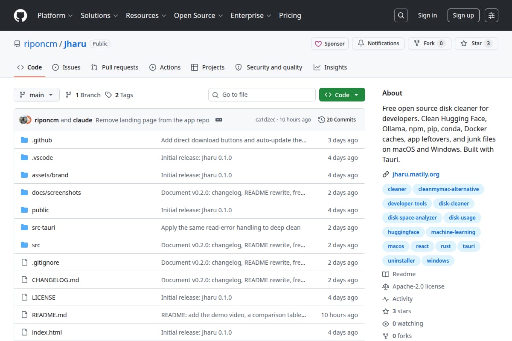Expand the Open Source menu
512x341 pixels.
[x=198, y=15]
